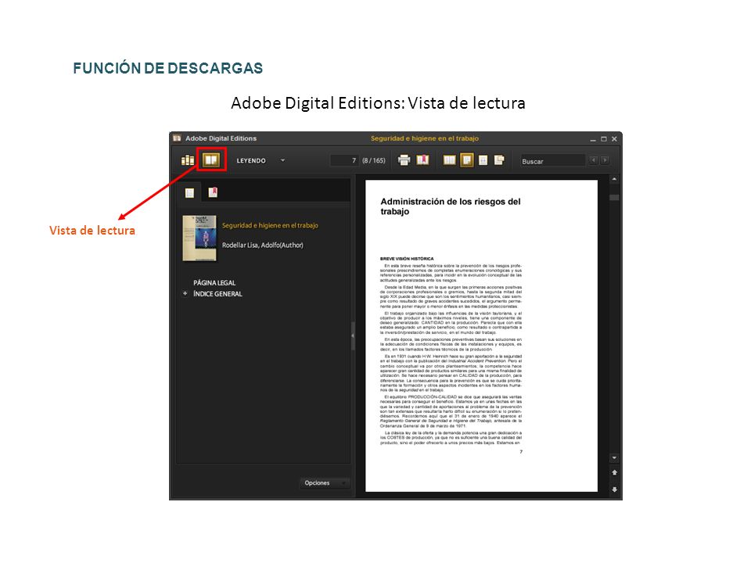Go to previous search result arrow
The width and height of the screenshot is (751, 563).
click(594, 160)
